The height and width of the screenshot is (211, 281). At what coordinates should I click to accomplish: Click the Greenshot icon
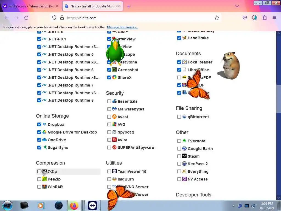tap(114, 70)
